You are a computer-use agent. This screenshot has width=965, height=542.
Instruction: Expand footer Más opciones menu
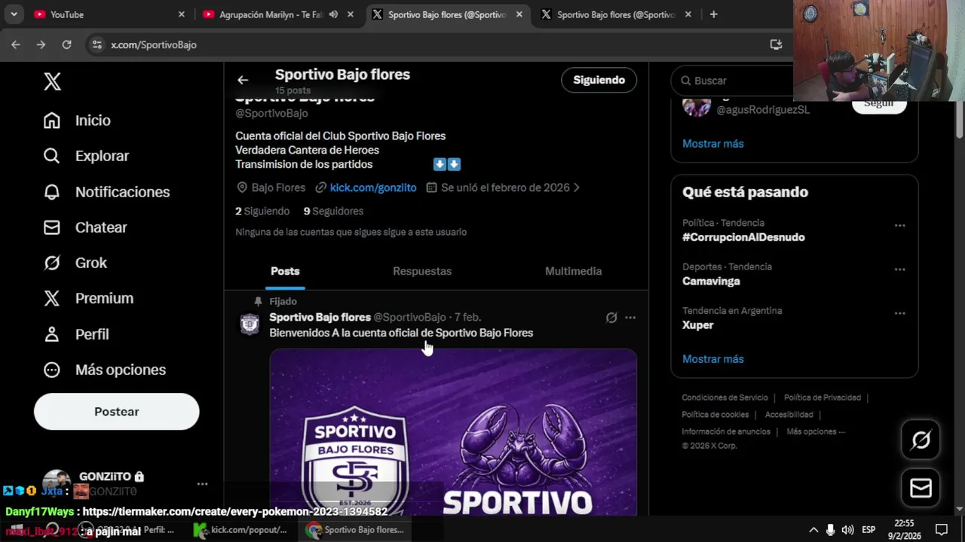pyautogui.click(x=816, y=432)
